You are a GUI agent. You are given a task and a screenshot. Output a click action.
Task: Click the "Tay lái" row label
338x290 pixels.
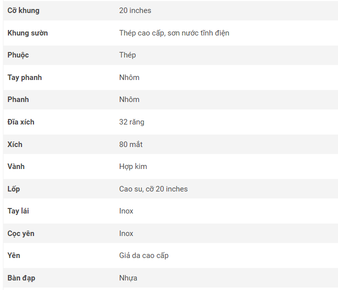(x=18, y=211)
